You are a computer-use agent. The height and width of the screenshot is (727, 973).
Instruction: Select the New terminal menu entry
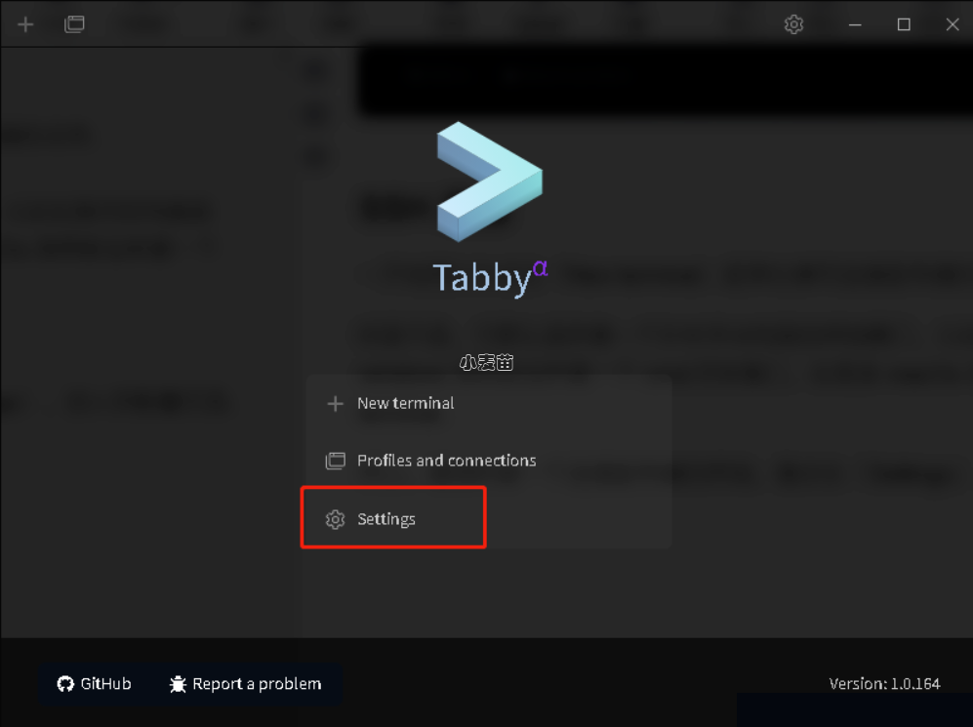489,404
